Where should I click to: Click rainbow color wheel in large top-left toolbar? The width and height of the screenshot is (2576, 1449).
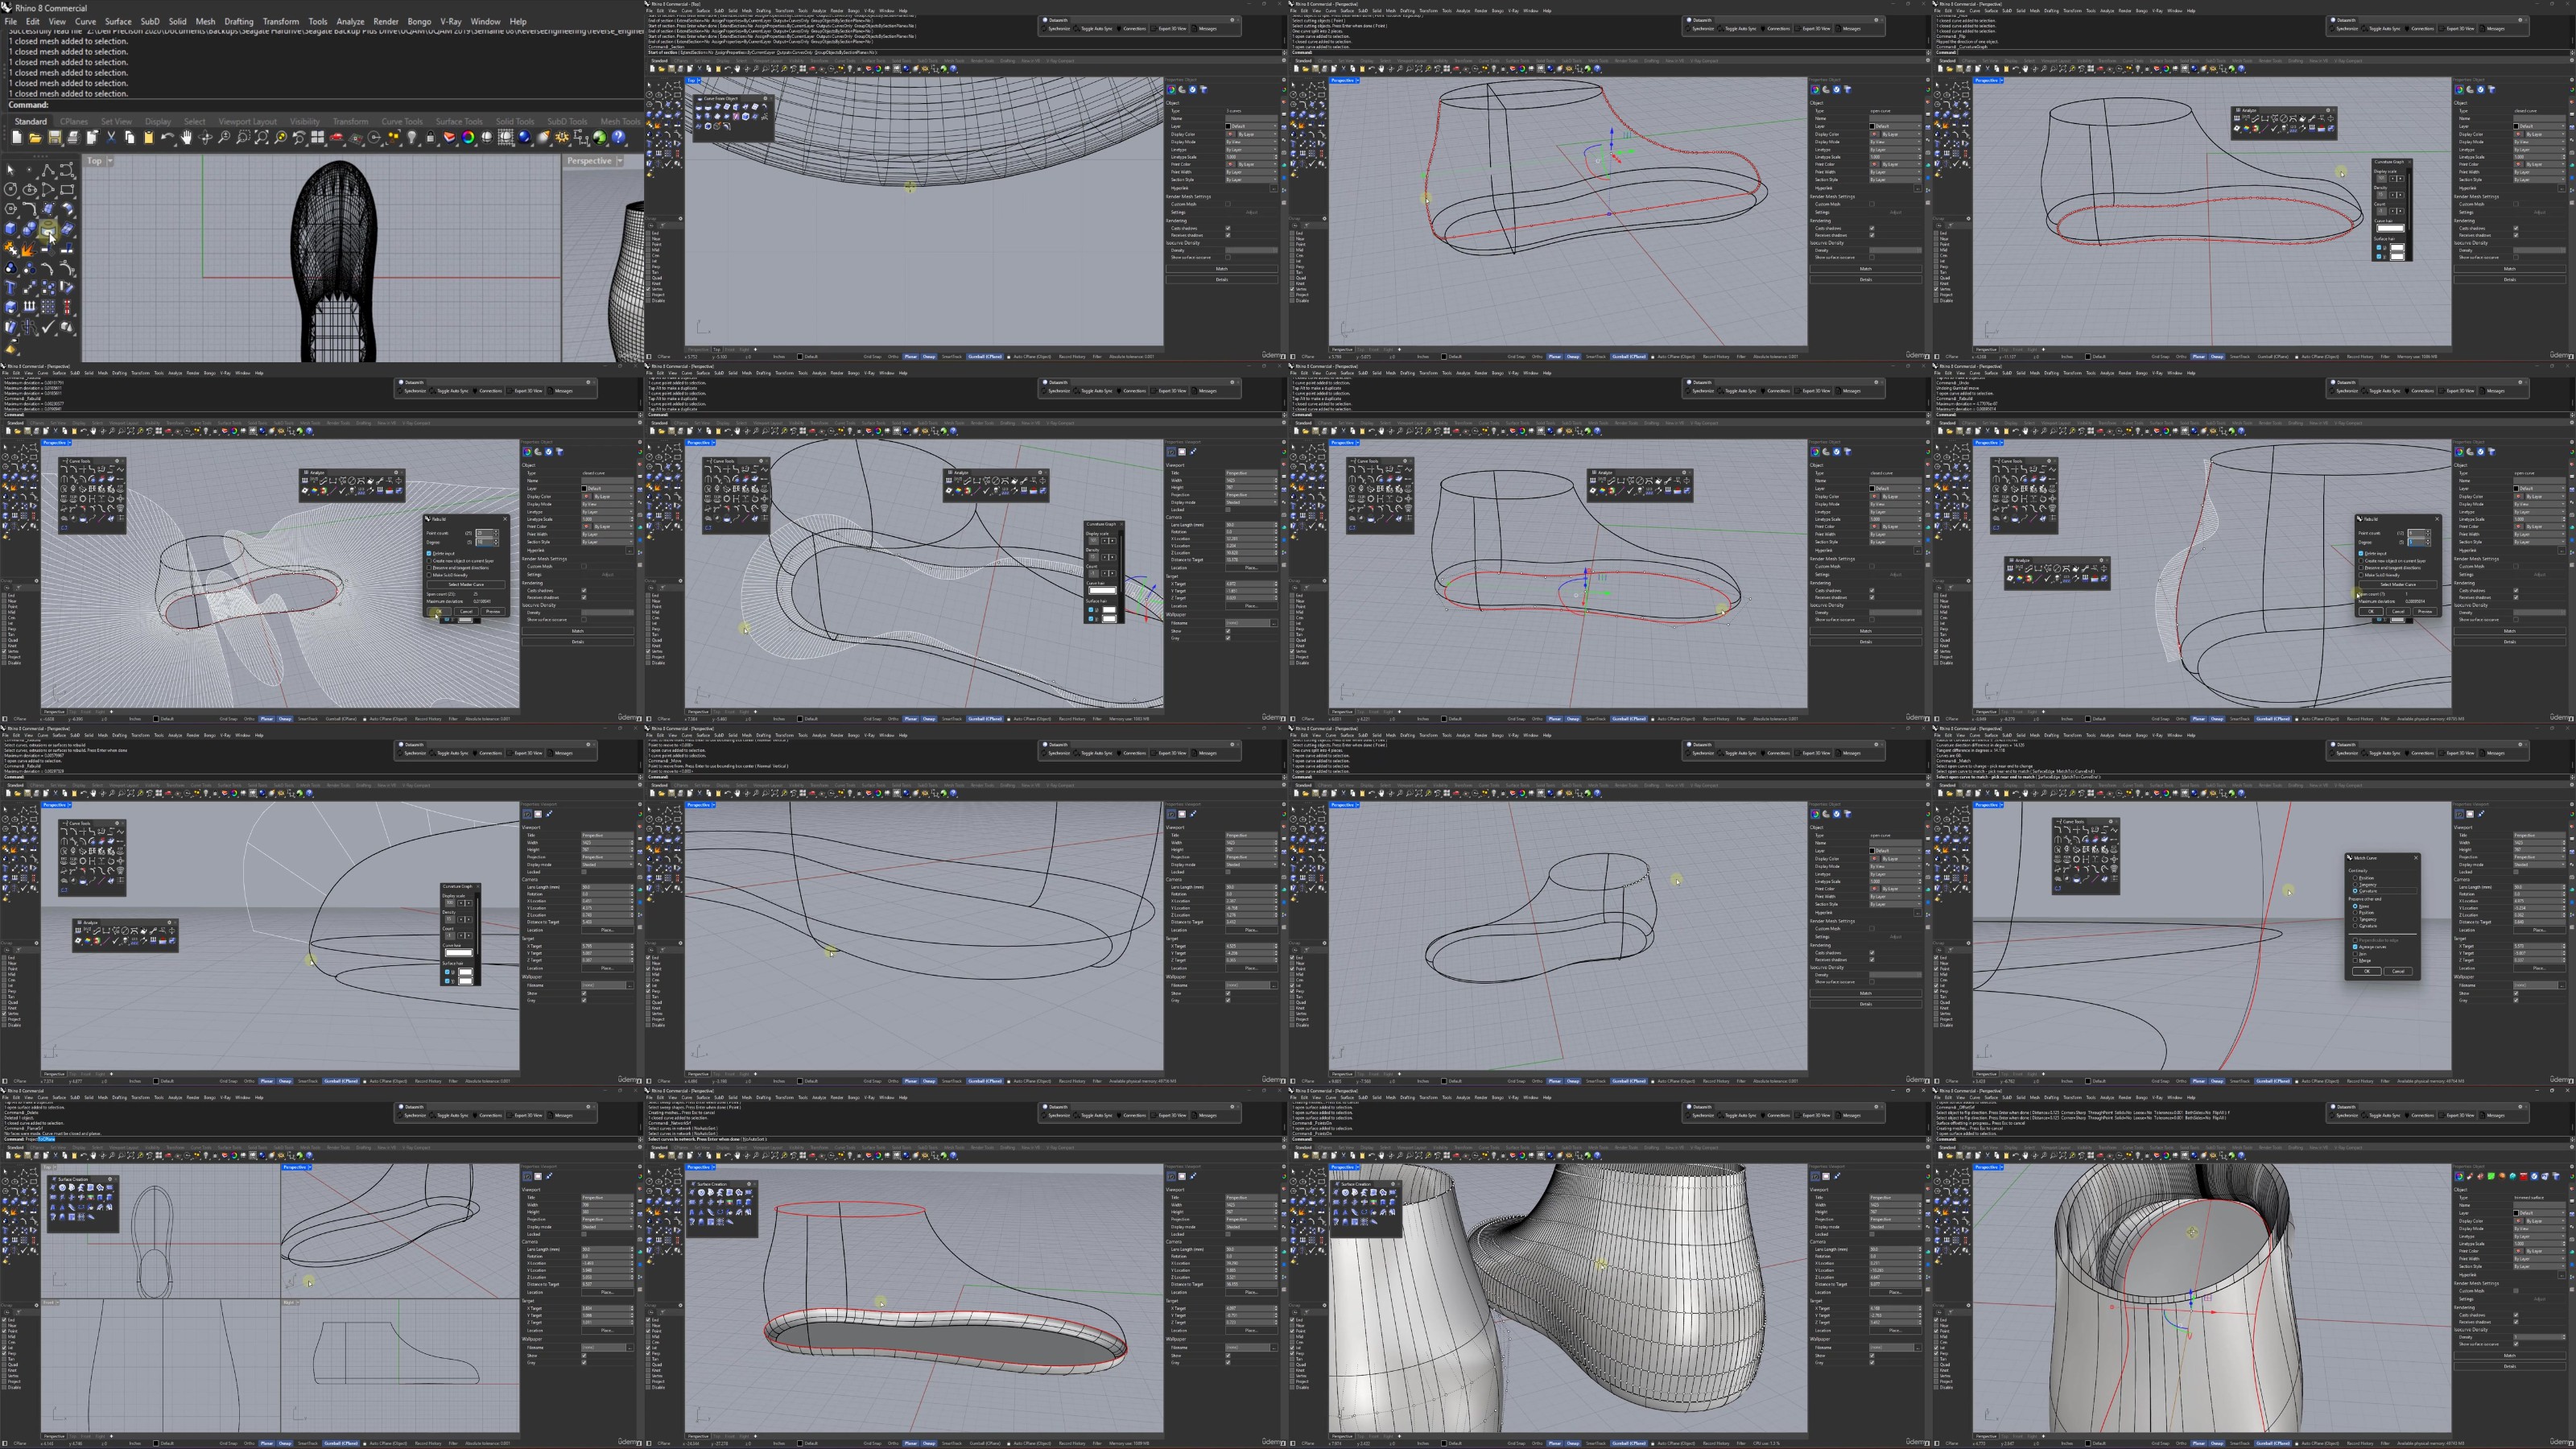coord(468,137)
